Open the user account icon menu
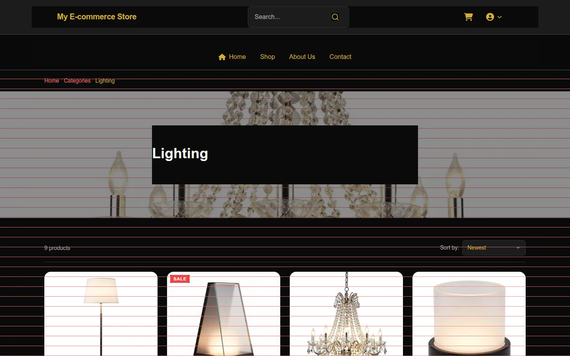The image size is (570, 356). tap(490, 17)
